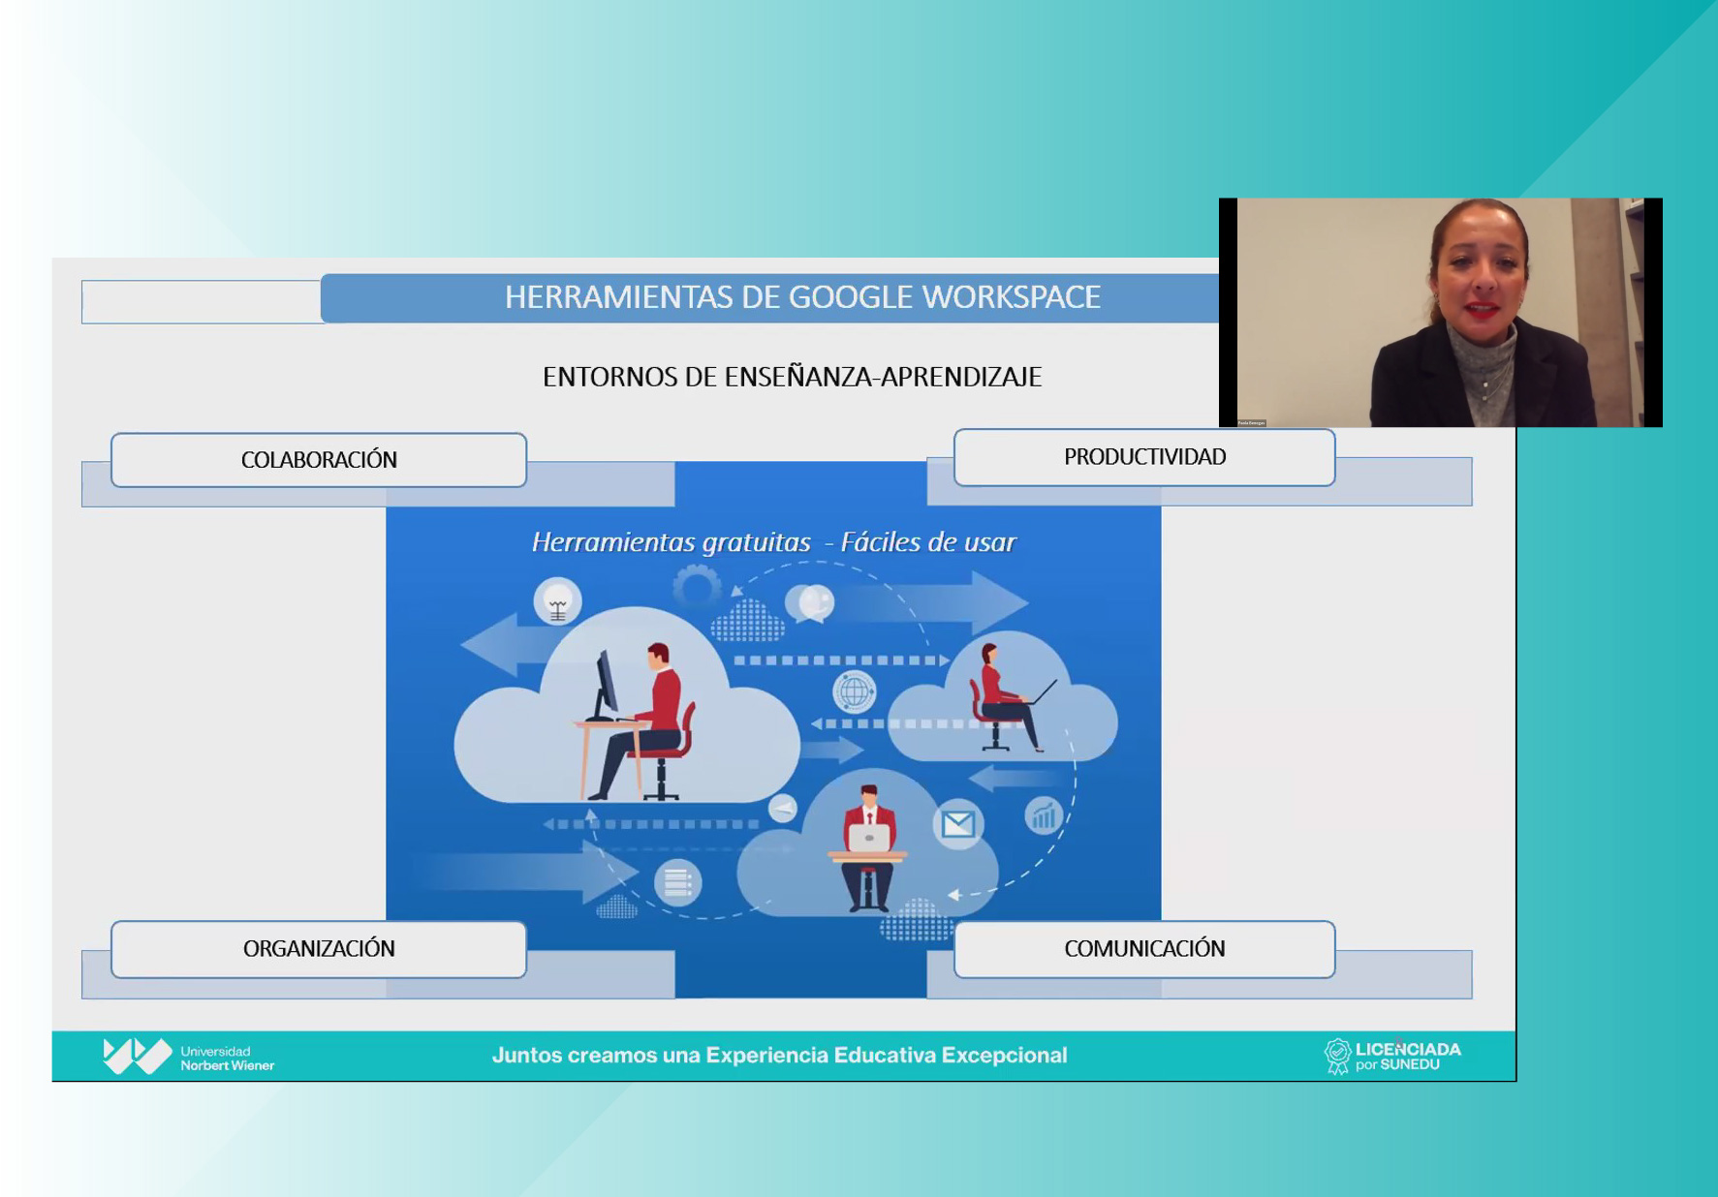Click the slogan Juntos creamos una Experiencia Educativa Excepcional
The width and height of the screenshot is (1718, 1197).
pyautogui.click(x=779, y=1056)
